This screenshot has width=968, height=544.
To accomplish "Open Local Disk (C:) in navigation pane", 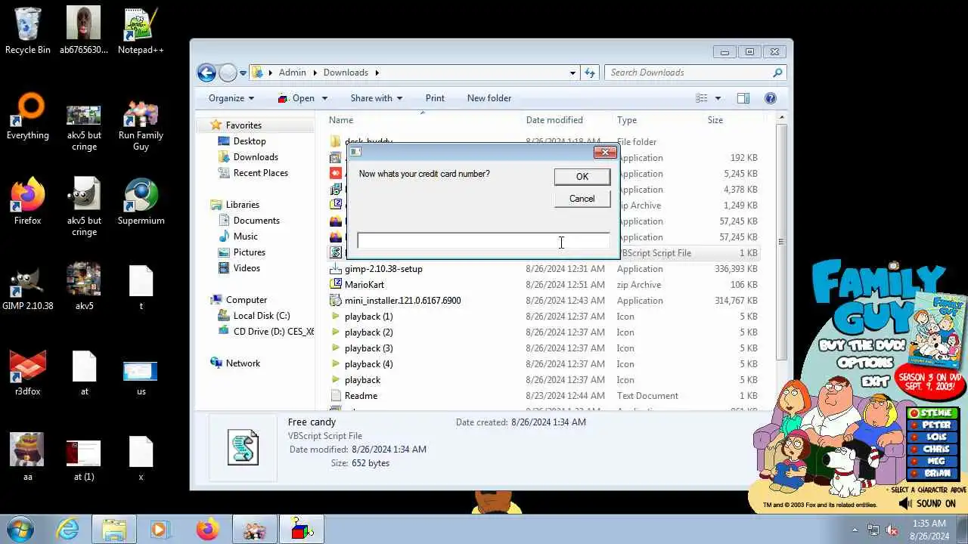I will [x=261, y=316].
